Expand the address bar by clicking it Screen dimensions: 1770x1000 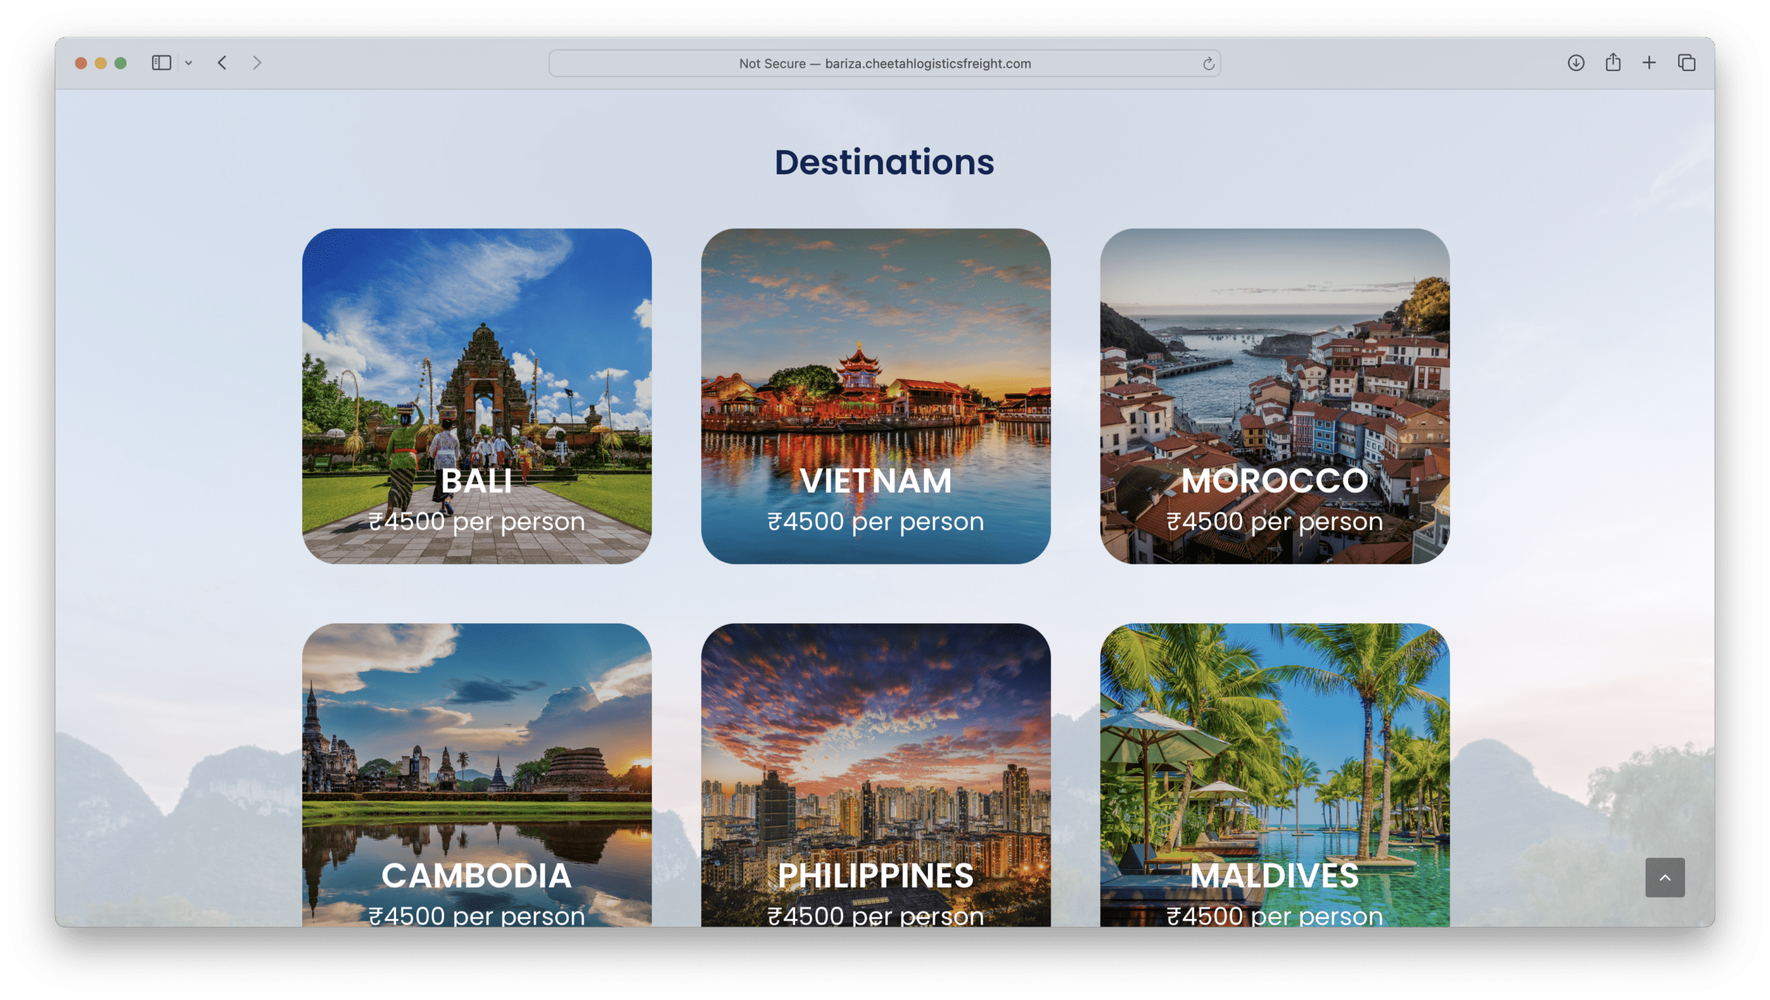point(885,63)
